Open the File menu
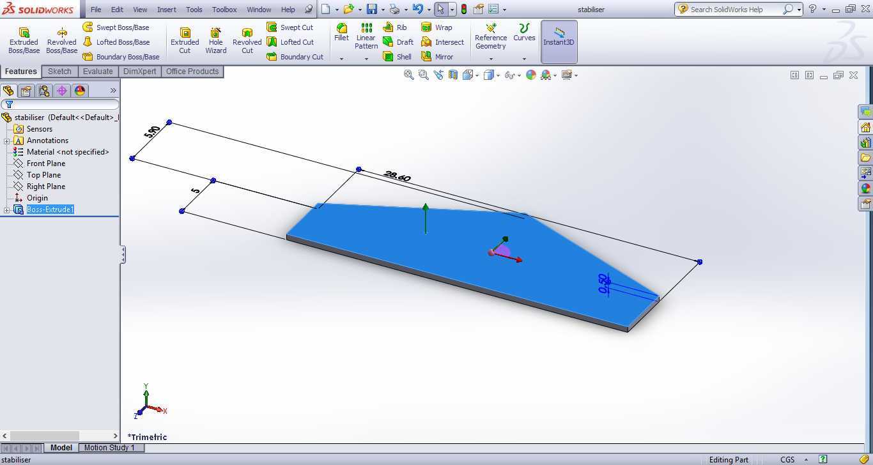 coord(96,10)
